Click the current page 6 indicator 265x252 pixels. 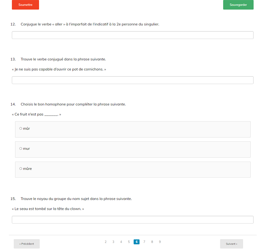tap(136, 242)
